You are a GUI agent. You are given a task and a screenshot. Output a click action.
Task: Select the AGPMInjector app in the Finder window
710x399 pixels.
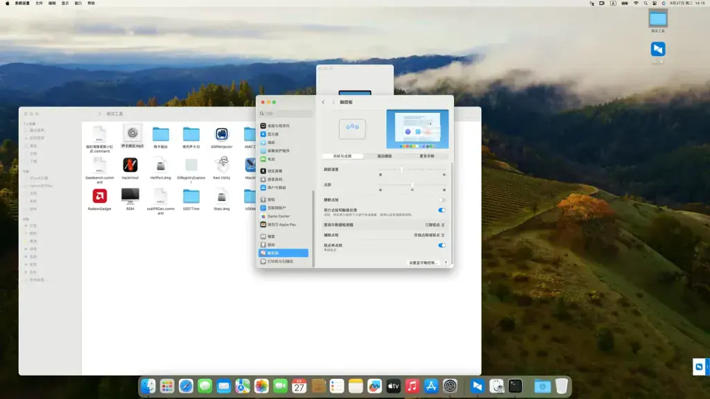[x=221, y=138]
